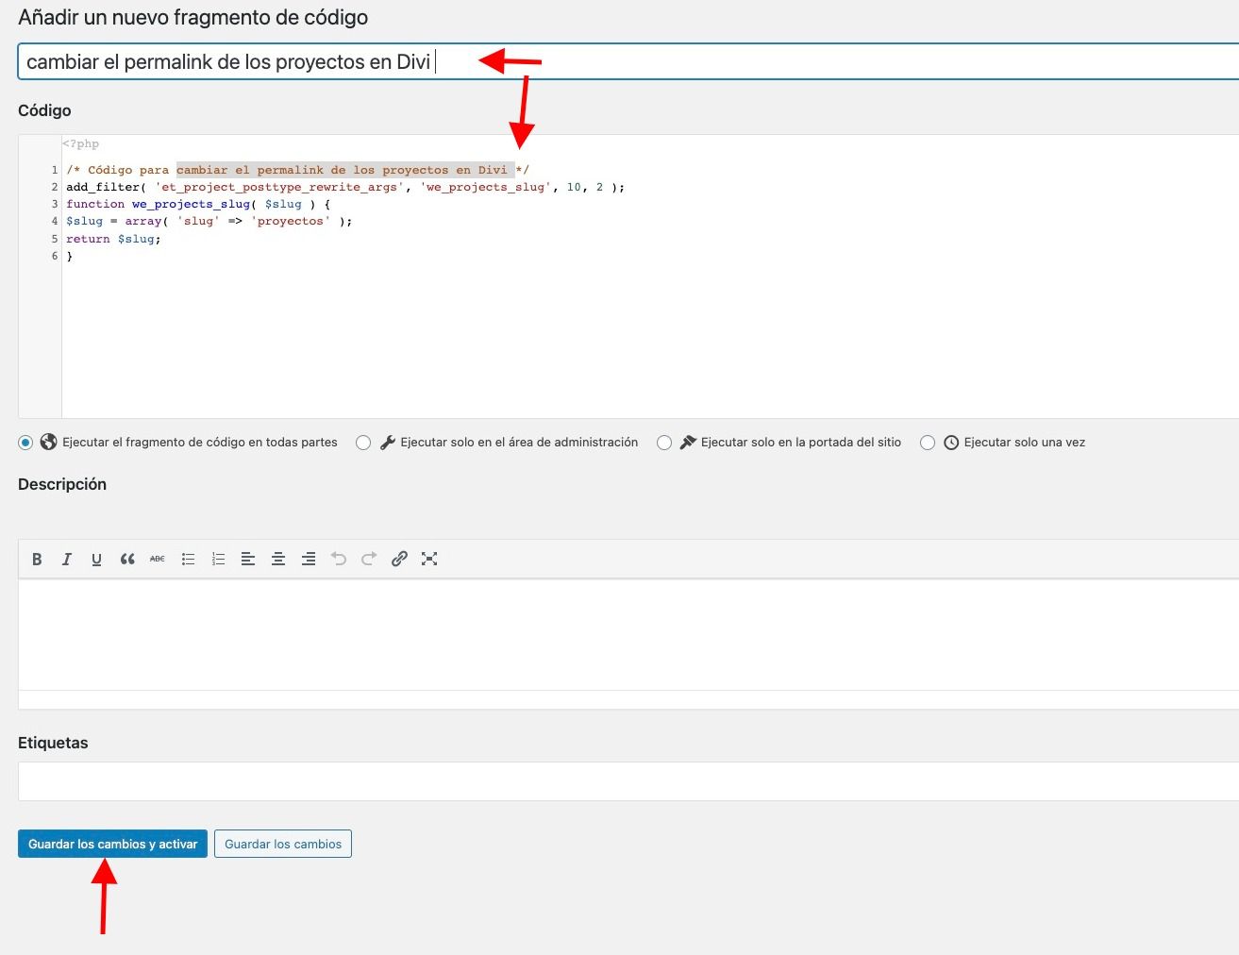Screen dimensions: 1239x955
Task: Apply strikethrough (ABC) formatting
Action: click(x=158, y=559)
